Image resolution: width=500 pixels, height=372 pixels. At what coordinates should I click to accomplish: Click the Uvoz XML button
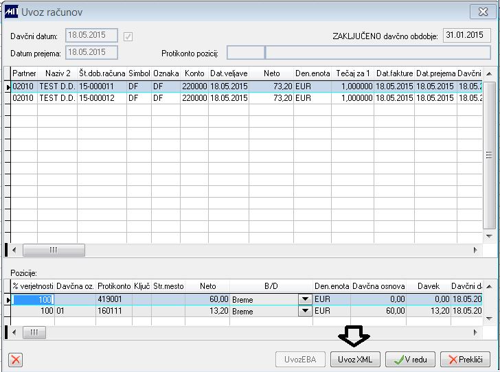click(355, 360)
